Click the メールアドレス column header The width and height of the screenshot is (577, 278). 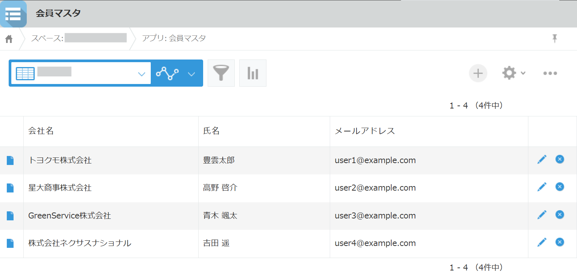tap(364, 131)
